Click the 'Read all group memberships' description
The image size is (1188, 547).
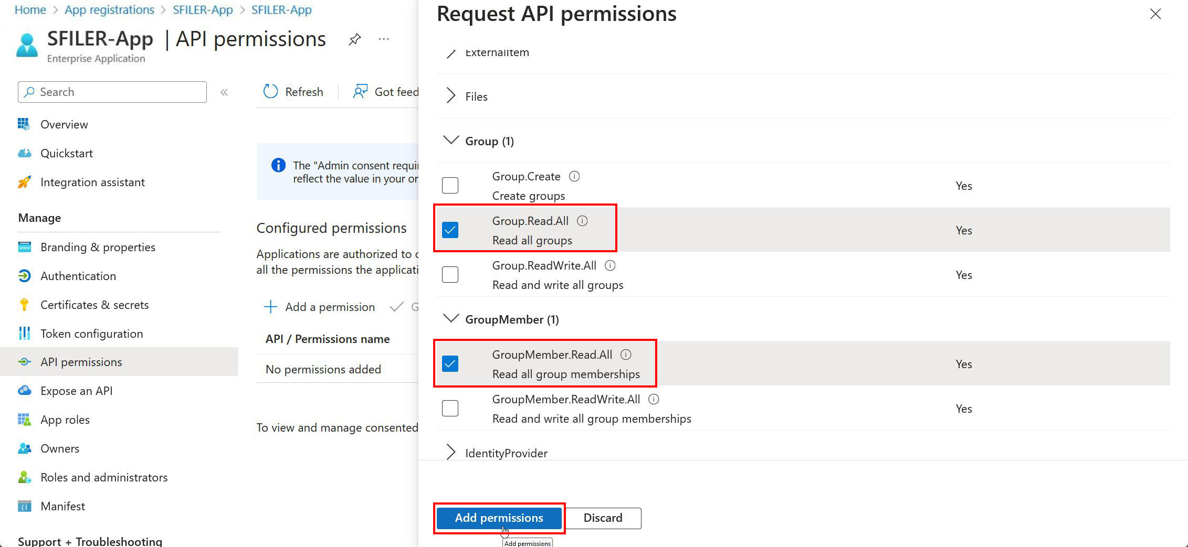[566, 374]
